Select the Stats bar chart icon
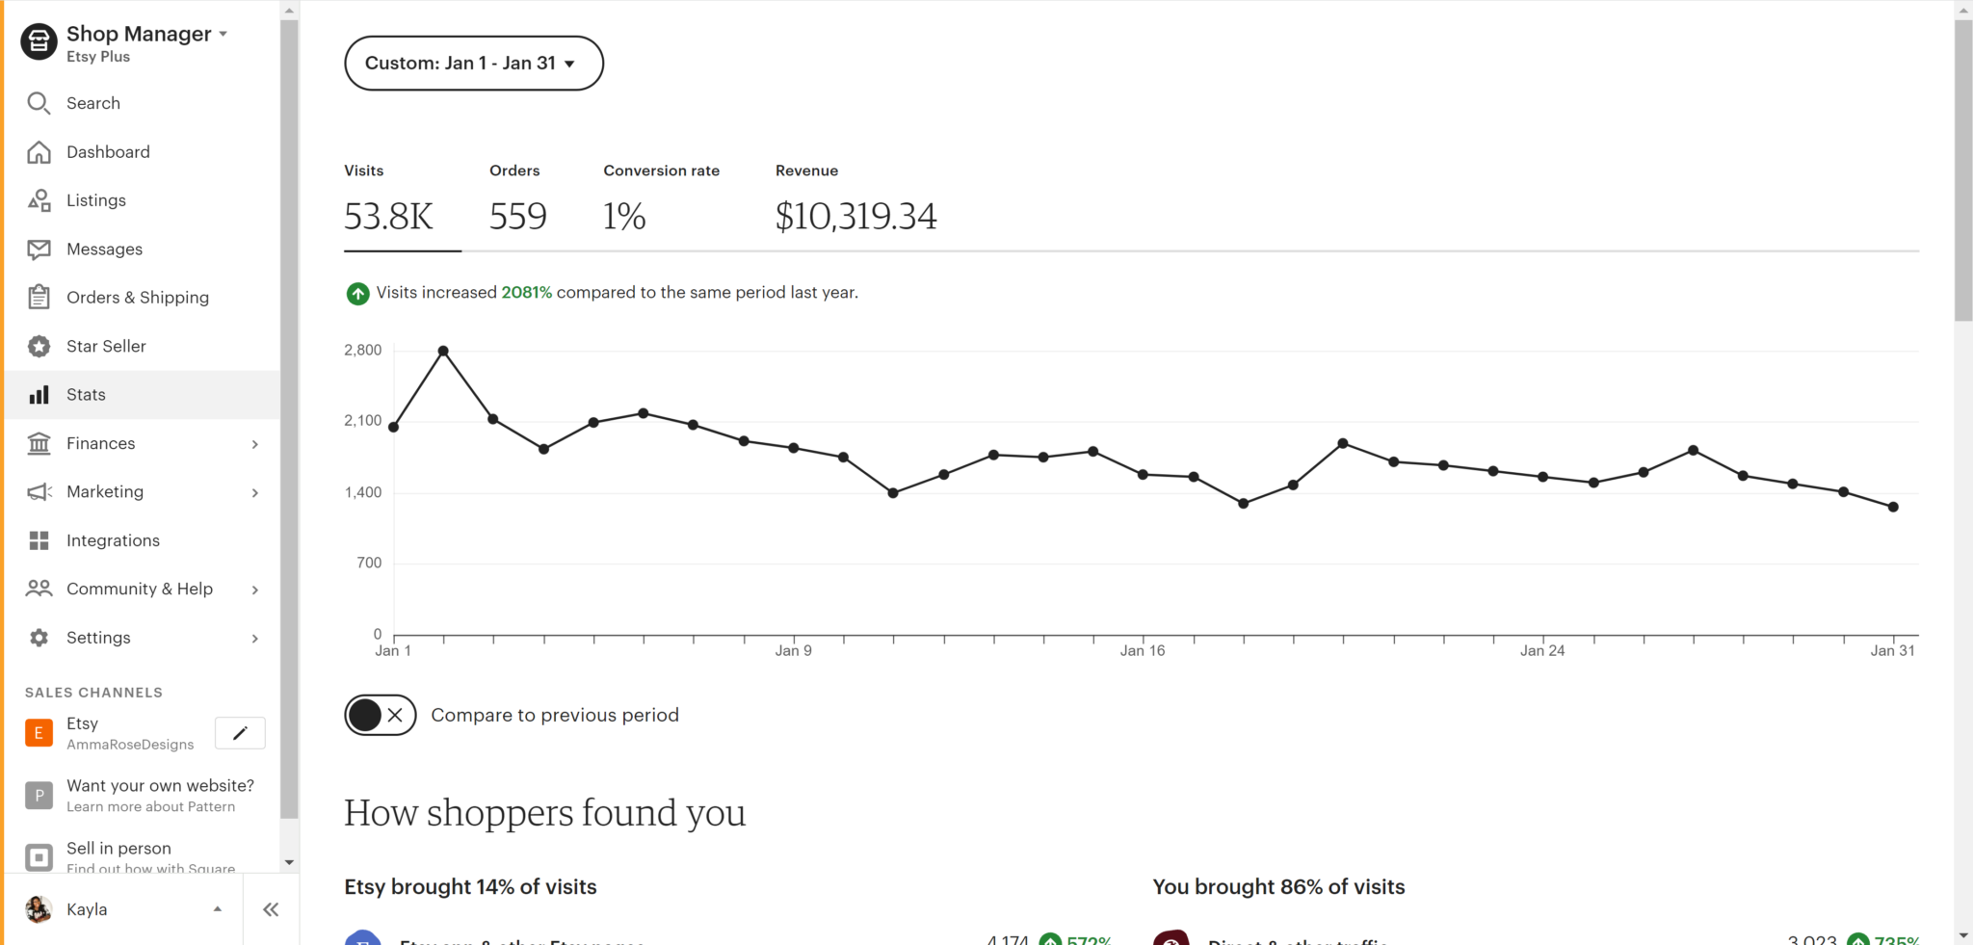This screenshot has height=945, width=1973. (x=39, y=394)
